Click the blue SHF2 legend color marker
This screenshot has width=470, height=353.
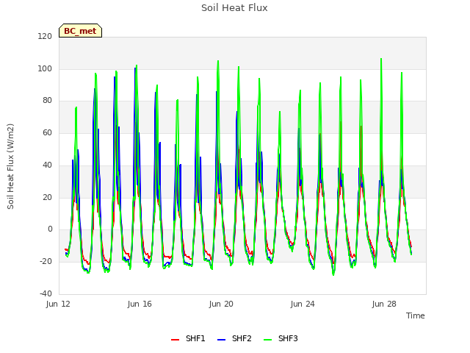click(221, 340)
